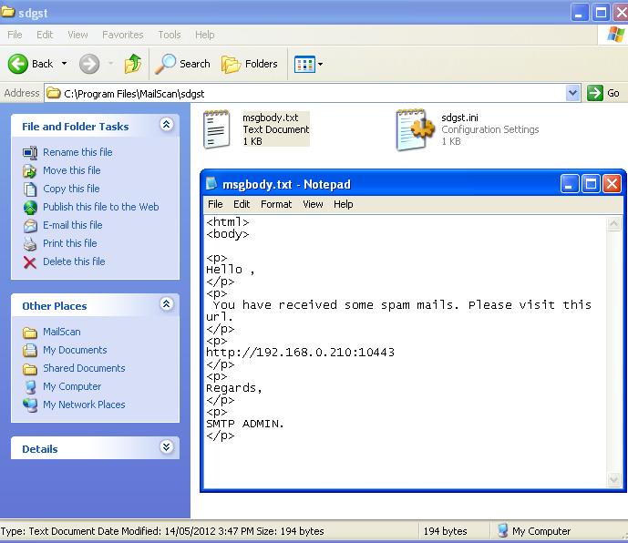Select the msgbody.txt file icon
The width and height of the screenshot is (628, 543).
[x=216, y=129]
